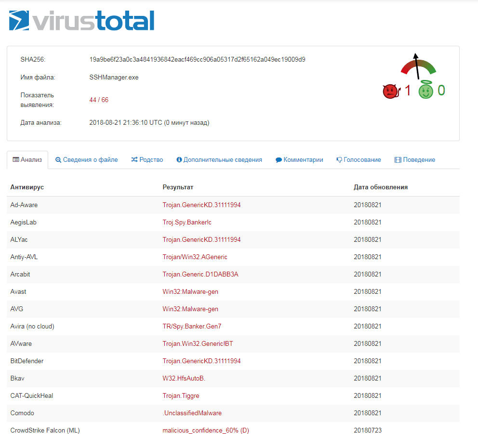This screenshot has height=434, width=478.
Task: Click the green angel harmless vote icon
Action: coord(425,91)
